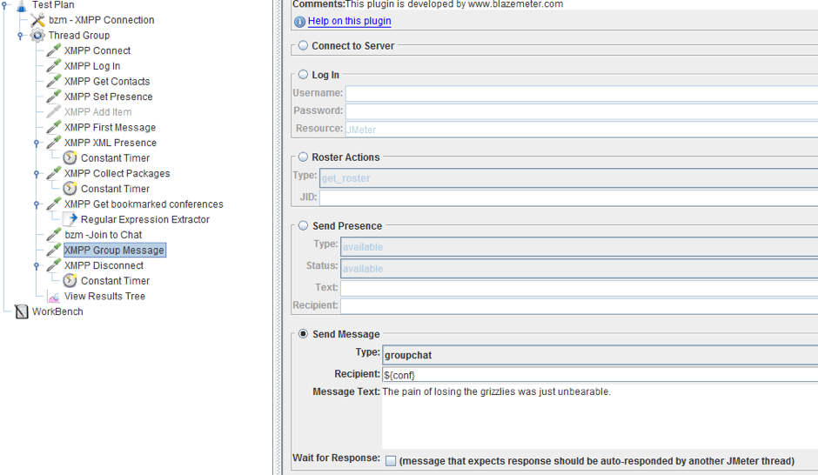
Task: Select View Results Tree label
Action: point(104,296)
